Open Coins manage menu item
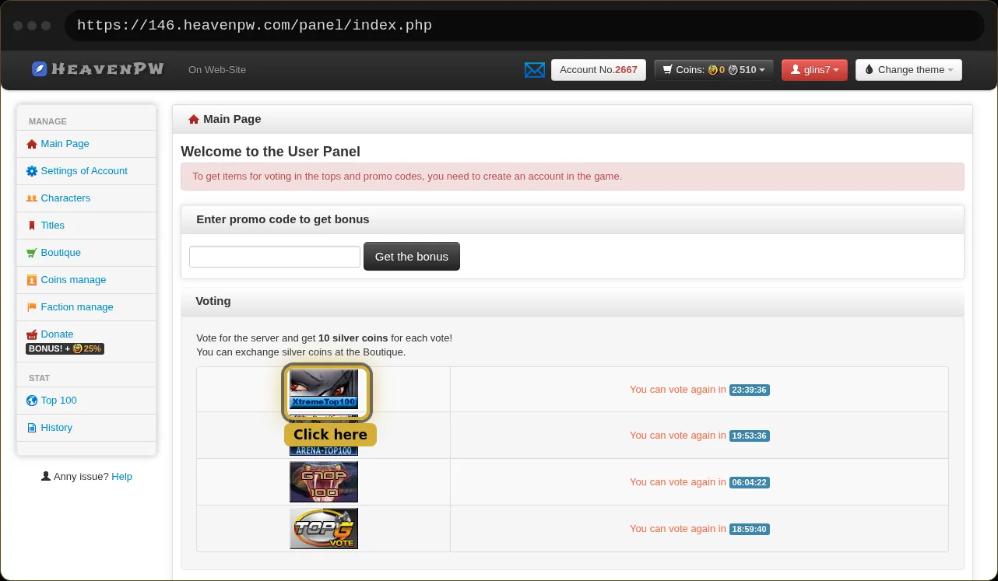The height and width of the screenshot is (581, 998). (x=73, y=280)
